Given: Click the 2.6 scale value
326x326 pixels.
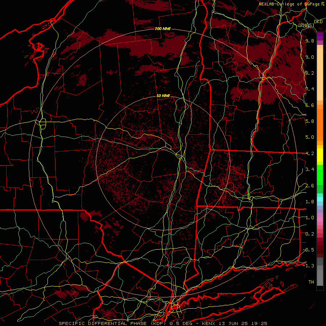Looking at the screenshot, I should point(310,186).
